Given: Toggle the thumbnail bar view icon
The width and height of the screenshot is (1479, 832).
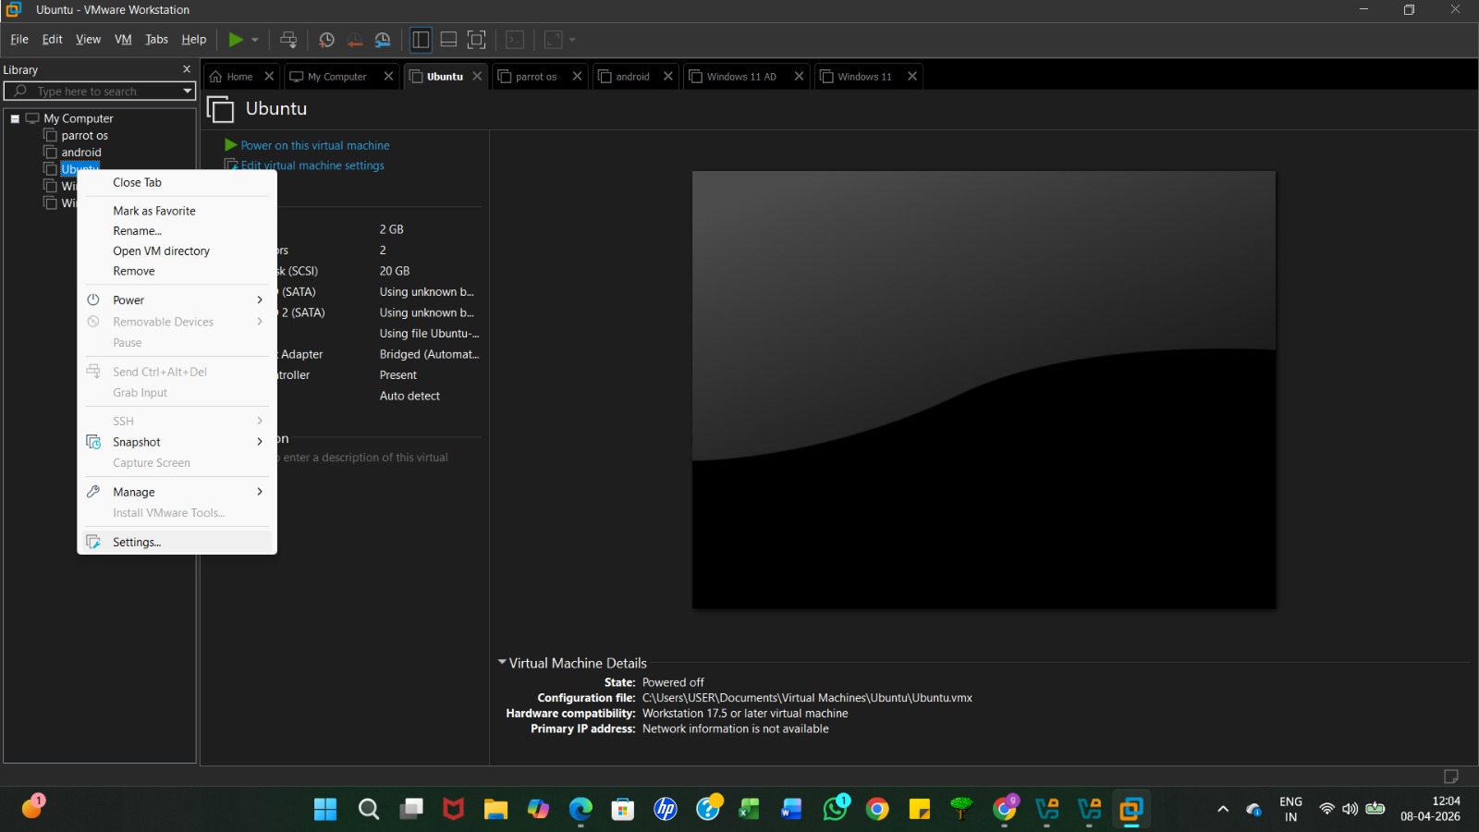Looking at the screenshot, I should coord(448,40).
